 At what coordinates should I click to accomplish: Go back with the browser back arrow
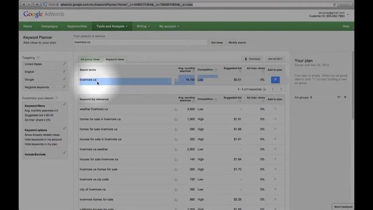23,4
